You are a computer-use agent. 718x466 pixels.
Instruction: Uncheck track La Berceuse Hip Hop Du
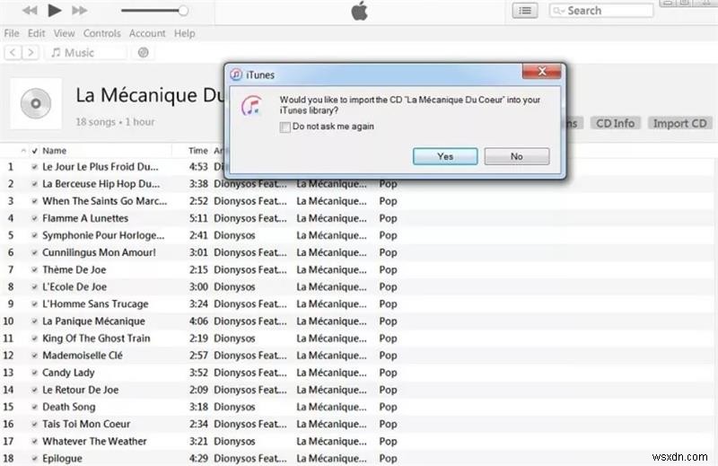point(34,184)
